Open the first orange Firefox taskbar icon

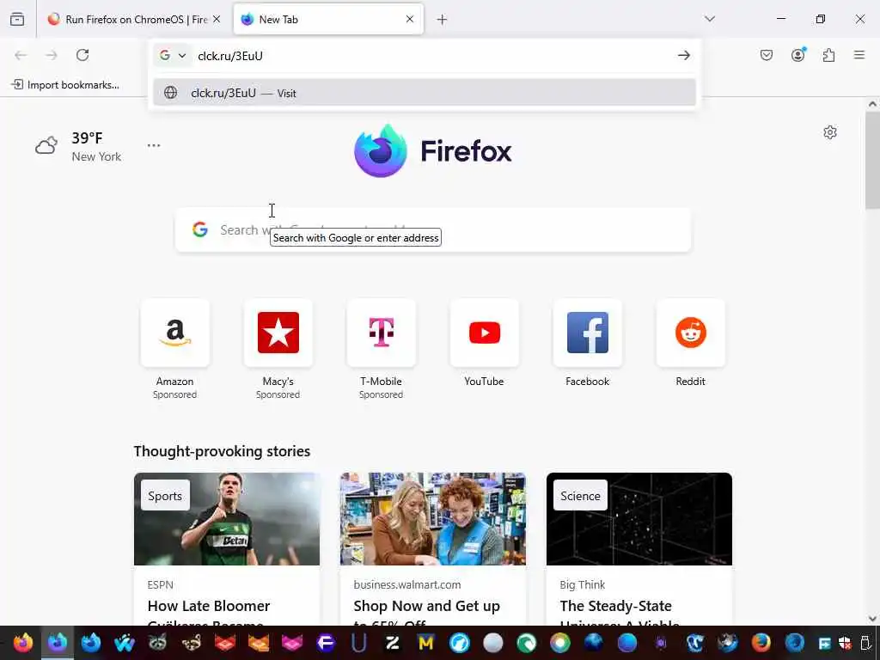(x=23, y=642)
